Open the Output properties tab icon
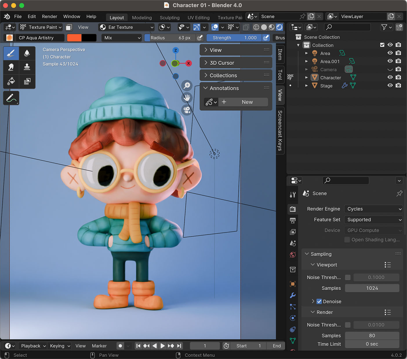The image size is (407, 359). [293, 221]
